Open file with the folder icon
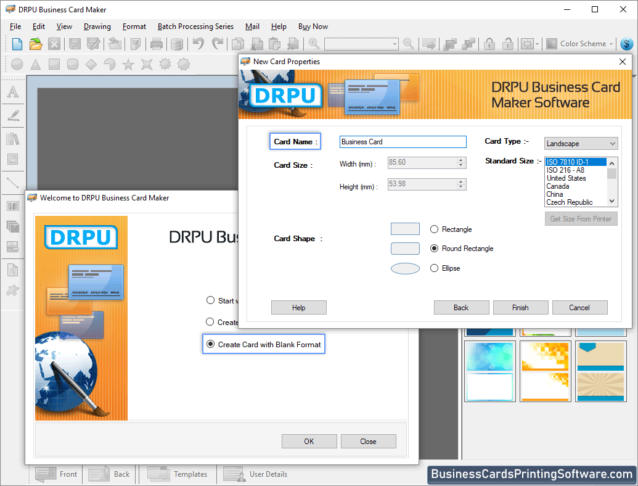 coord(36,44)
